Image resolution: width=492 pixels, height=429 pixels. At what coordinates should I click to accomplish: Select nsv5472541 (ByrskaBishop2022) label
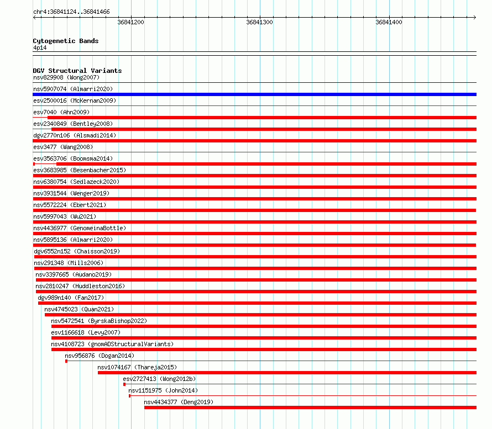99,321
